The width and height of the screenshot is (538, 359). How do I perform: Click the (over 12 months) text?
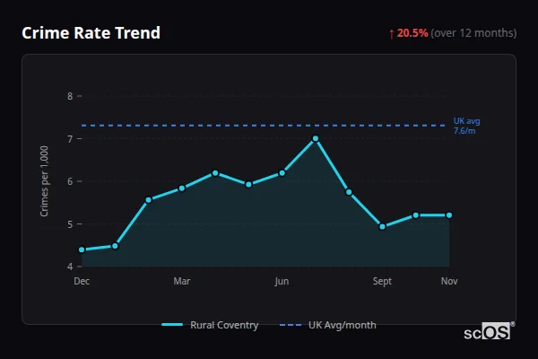click(x=473, y=33)
